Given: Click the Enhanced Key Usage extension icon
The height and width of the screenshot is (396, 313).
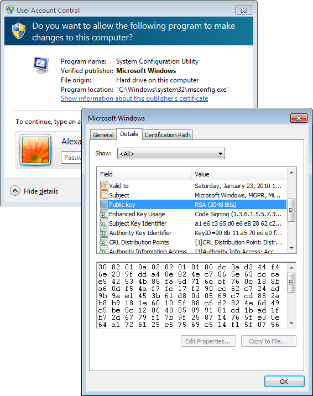Looking at the screenshot, I should pos(104,214).
